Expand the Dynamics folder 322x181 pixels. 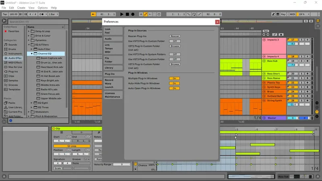click(29, 40)
